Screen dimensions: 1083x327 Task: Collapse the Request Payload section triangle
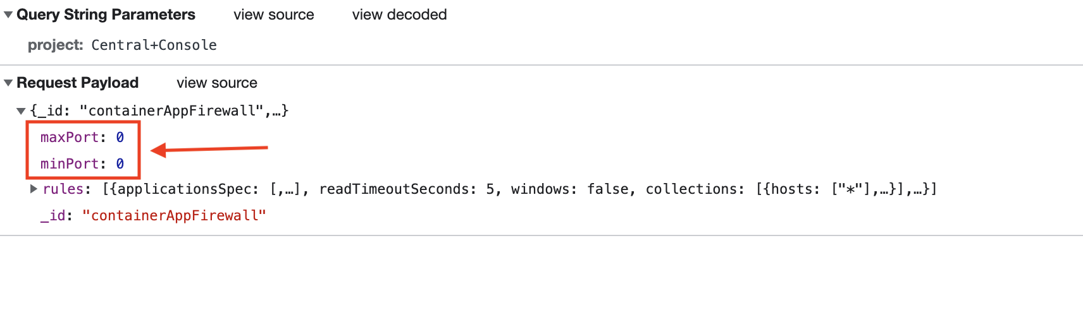[8, 83]
